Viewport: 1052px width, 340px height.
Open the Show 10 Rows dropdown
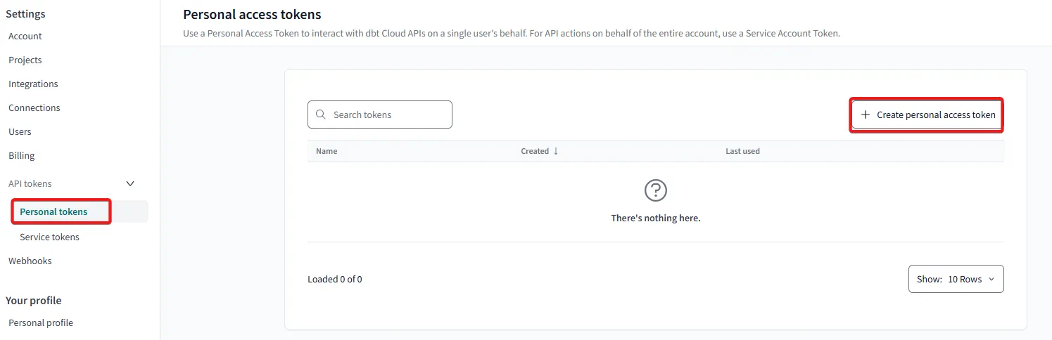click(956, 279)
